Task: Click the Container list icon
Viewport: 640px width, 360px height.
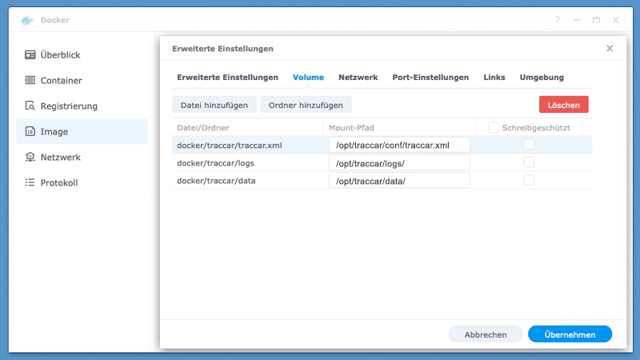Action: [x=30, y=81]
